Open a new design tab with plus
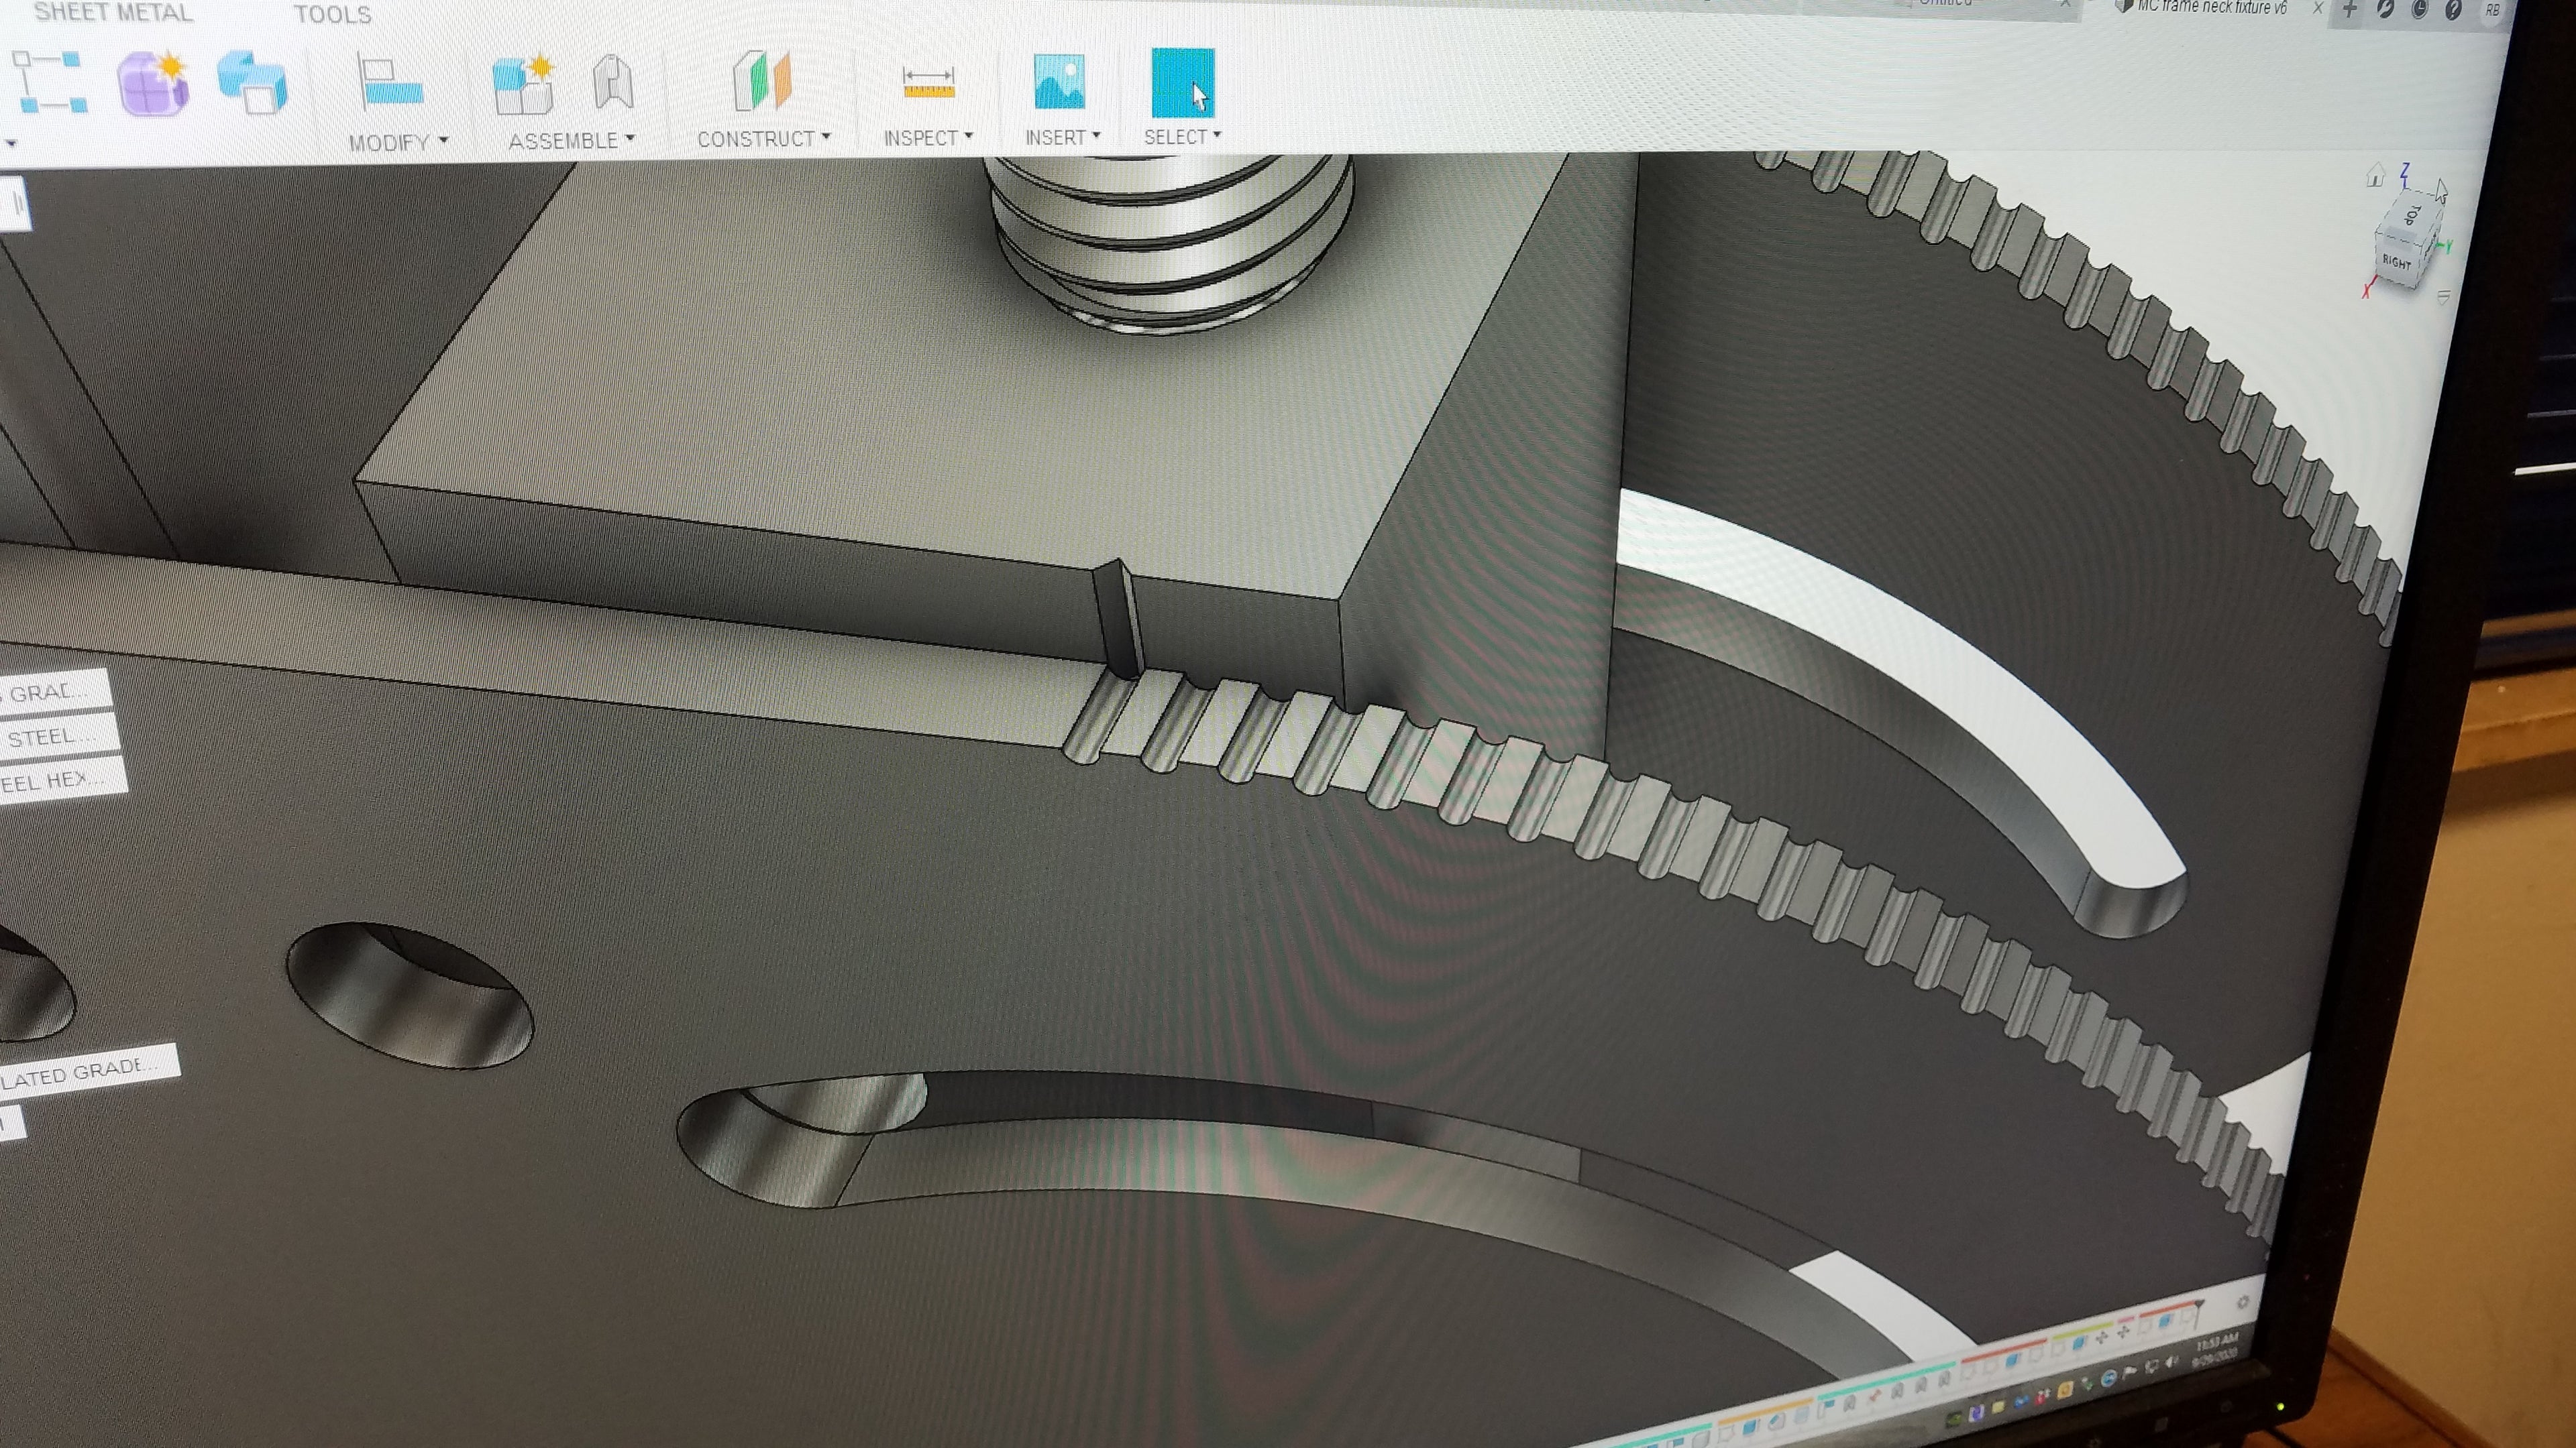 click(2350, 10)
